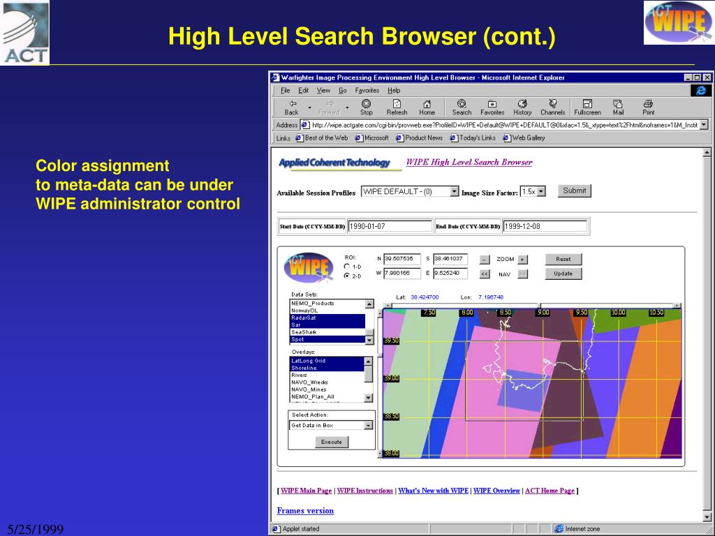
Task: Open the History toolbar icon
Action: [522, 107]
